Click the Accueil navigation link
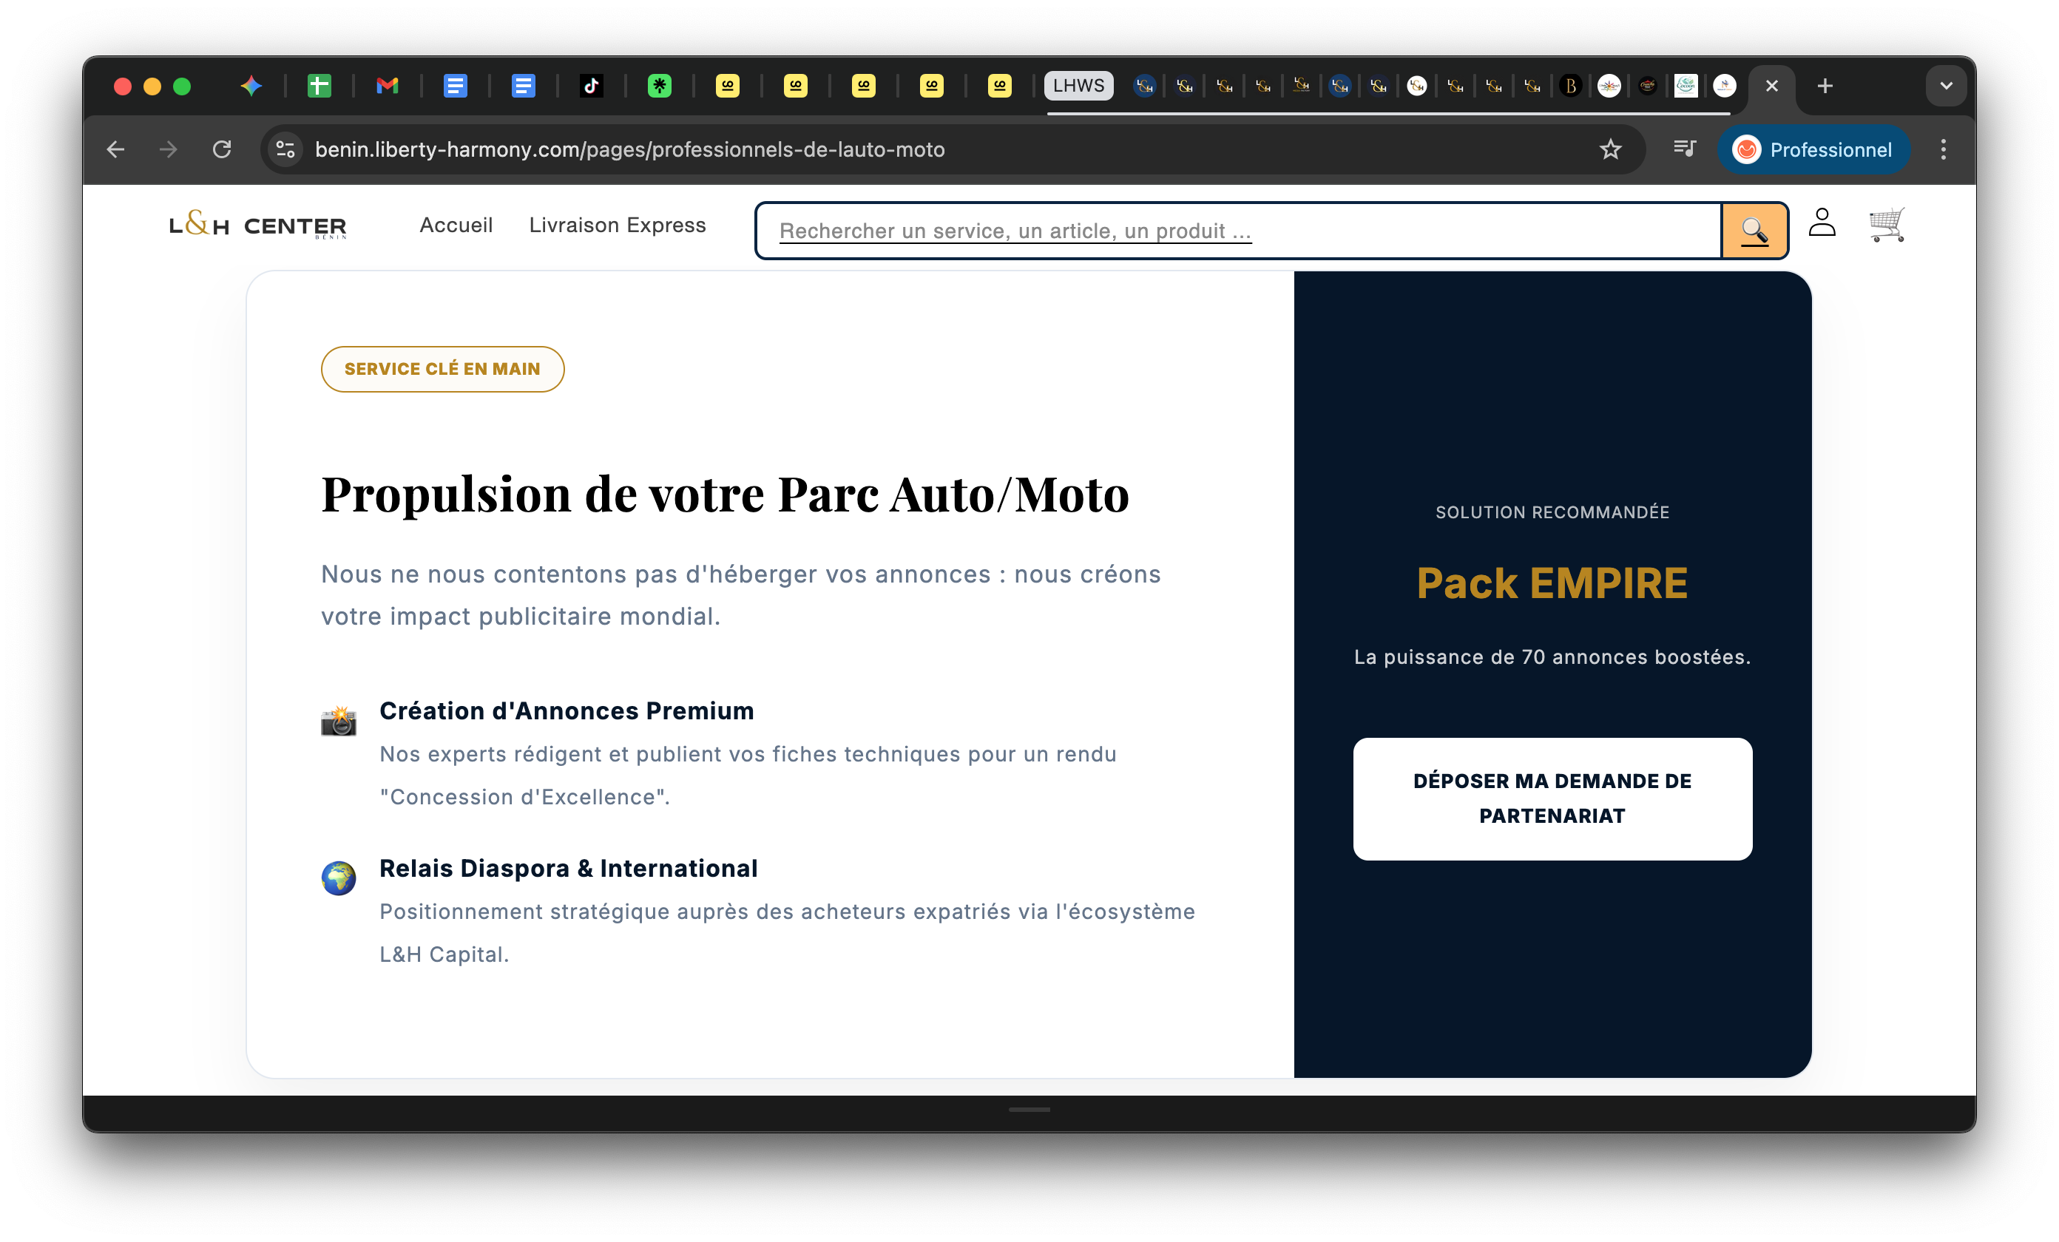 coord(456,225)
